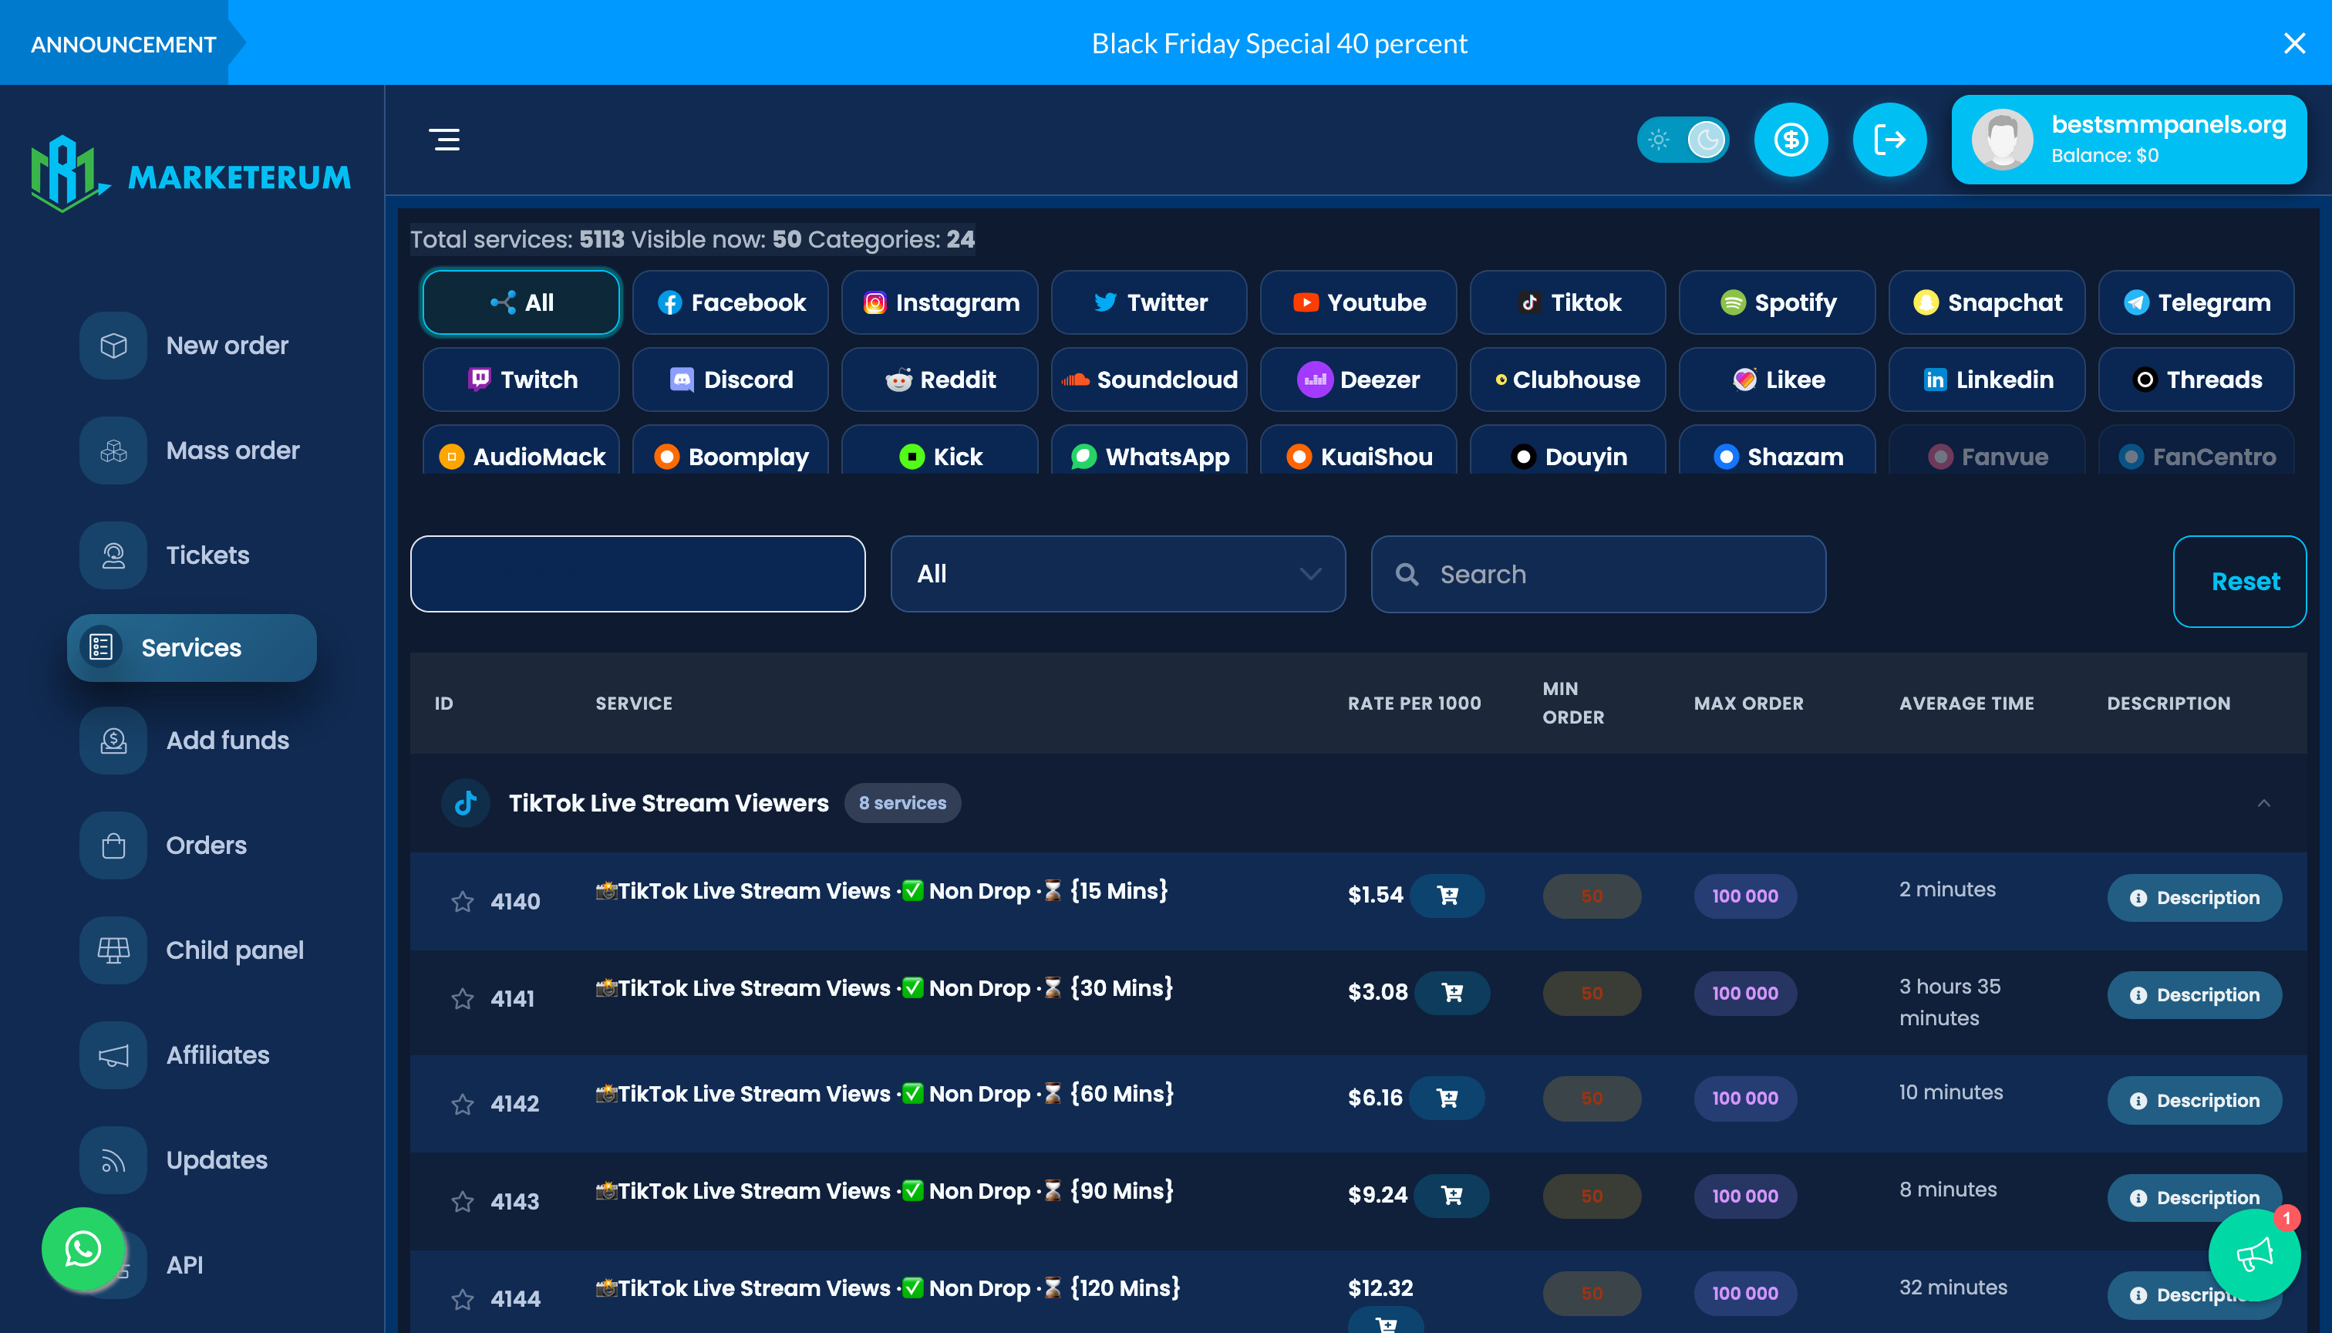Open the bestsmmpanels.org account menu

(2128, 139)
